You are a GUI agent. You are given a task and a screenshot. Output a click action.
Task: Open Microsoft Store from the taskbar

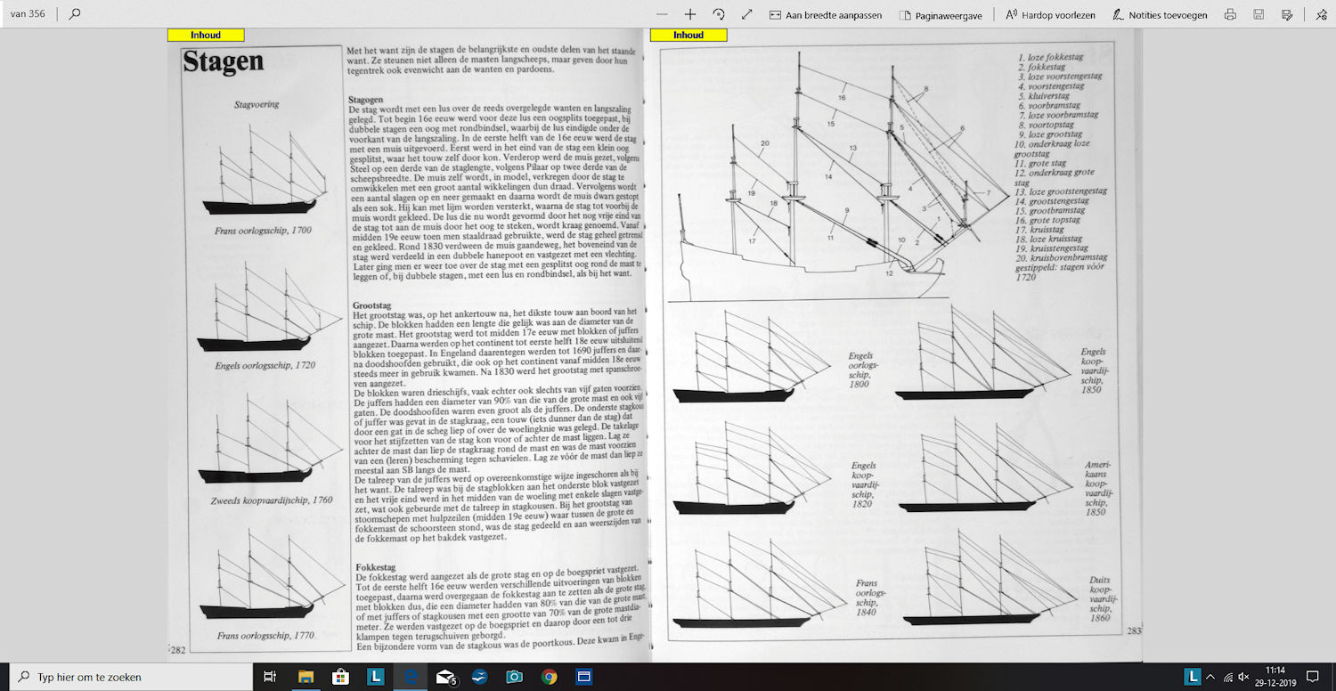[x=340, y=677]
